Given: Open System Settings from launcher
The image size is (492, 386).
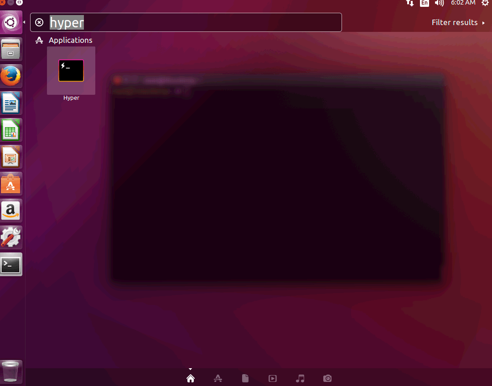Looking at the screenshot, I should point(11,237).
